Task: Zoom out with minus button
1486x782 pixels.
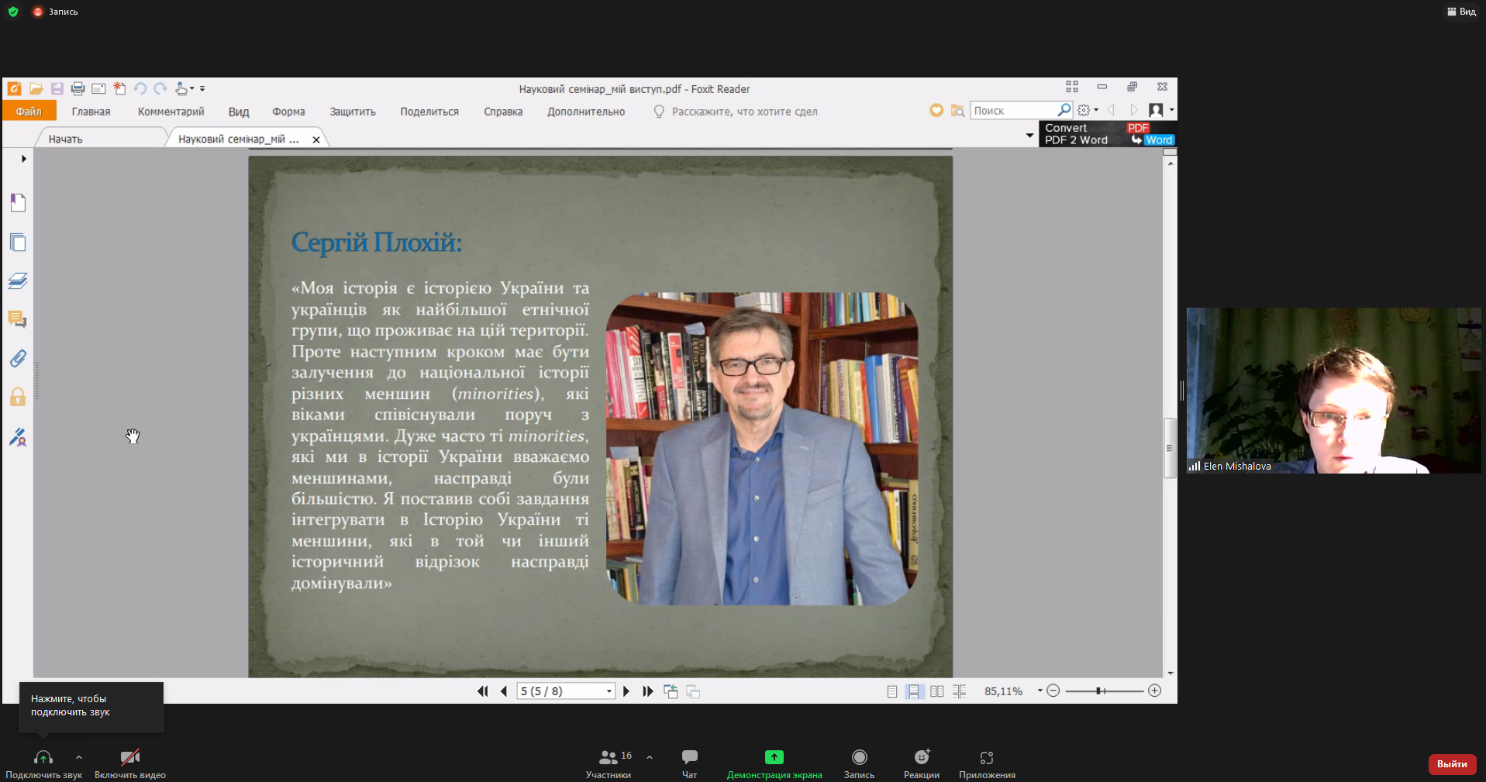Action: point(1053,691)
